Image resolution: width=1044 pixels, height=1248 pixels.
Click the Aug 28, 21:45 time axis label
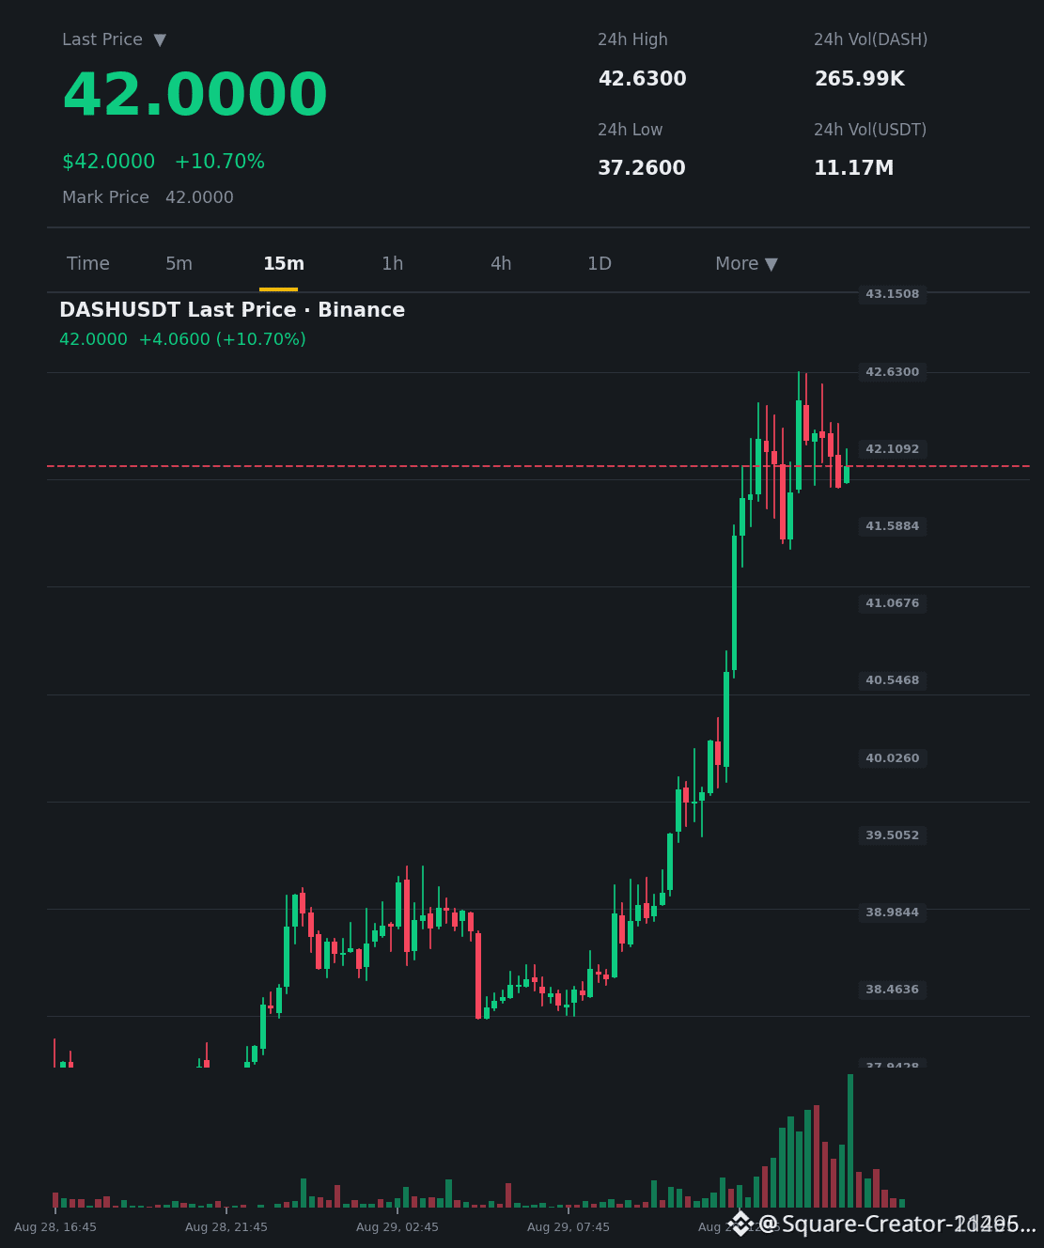(226, 1227)
